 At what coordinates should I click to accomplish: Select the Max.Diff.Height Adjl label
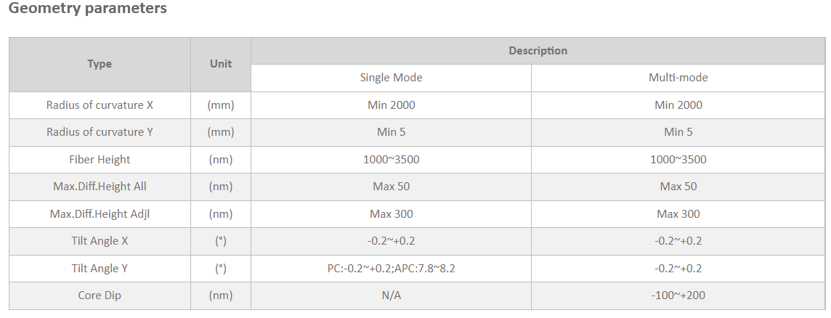pos(100,214)
